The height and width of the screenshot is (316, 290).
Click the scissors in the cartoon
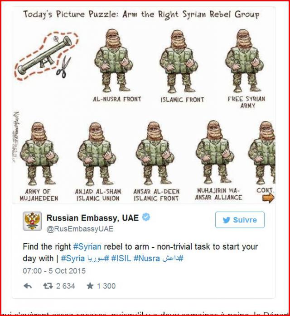[63, 67]
